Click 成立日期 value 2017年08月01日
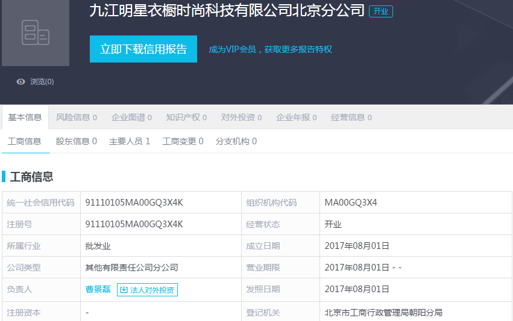 (x=357, y=246)
